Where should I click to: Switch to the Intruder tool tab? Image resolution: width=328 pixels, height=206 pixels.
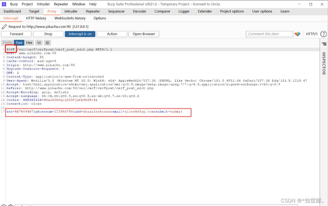[x=71, y=11]
